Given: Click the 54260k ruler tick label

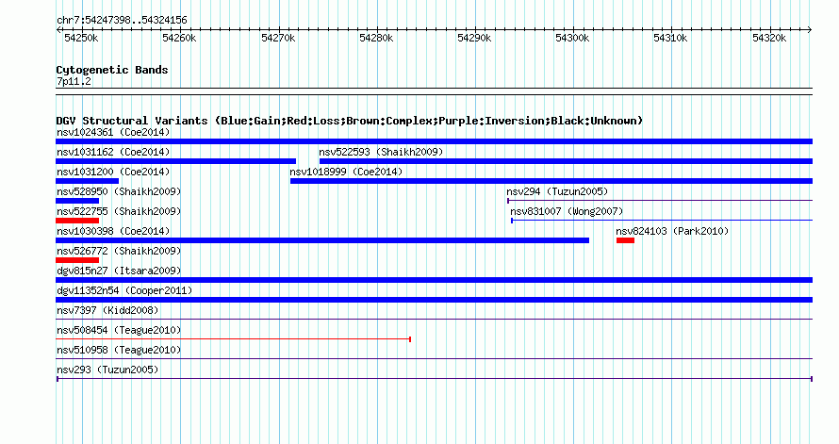Looking at the screenshot, I should pos(179,38).
